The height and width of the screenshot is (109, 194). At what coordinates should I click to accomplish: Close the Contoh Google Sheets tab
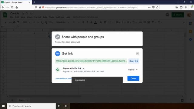(x=29, y=2)
